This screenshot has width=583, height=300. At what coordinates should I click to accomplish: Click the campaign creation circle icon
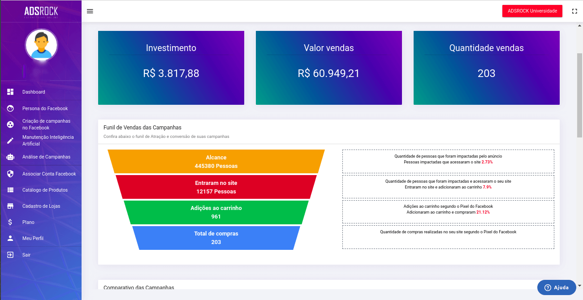[10, 124]
